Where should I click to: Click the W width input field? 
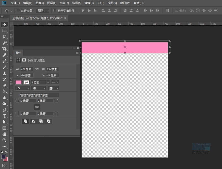27,69
